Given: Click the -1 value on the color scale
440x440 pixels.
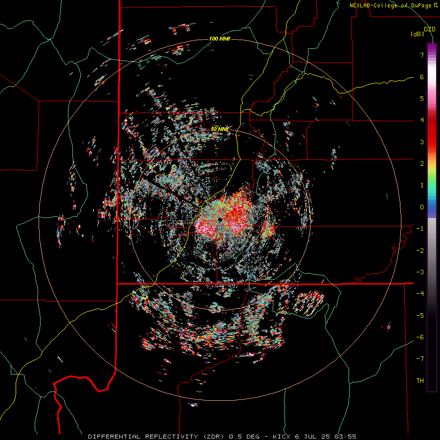Looking at the screenshot, I should 420,229.
